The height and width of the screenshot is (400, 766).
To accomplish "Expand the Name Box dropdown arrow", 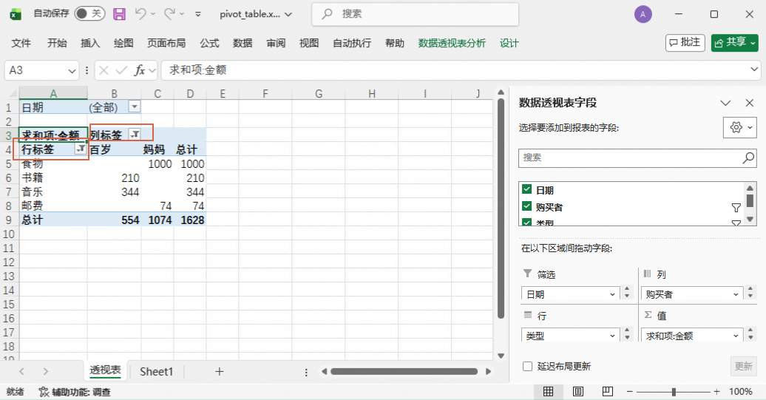I will tap(72, 71).
